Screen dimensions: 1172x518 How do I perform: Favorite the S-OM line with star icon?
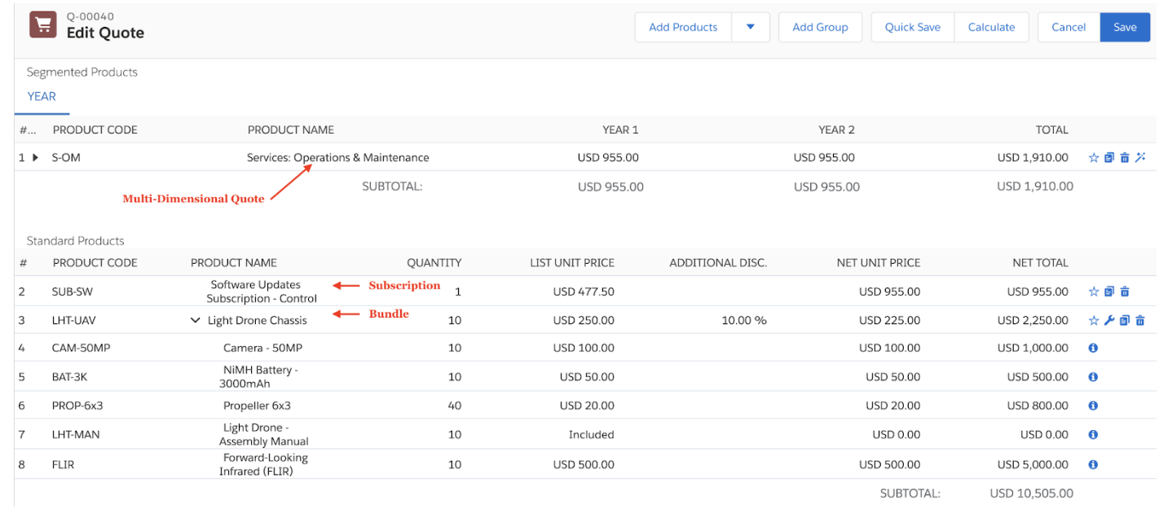click(1094, 158)
